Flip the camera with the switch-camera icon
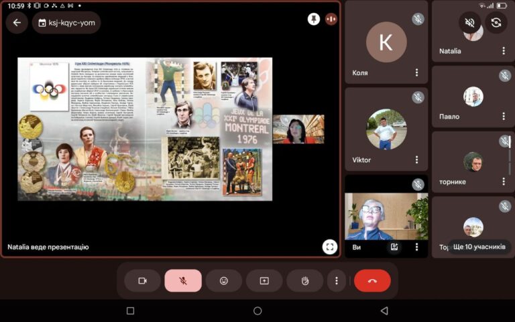This screenshot has height=322, width=515. [x=496, y=22]
